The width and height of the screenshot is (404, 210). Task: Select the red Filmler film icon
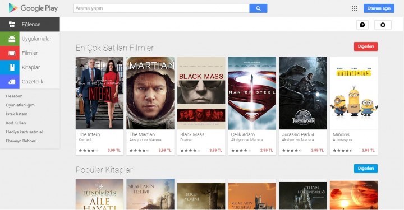[x=10, y=53]
